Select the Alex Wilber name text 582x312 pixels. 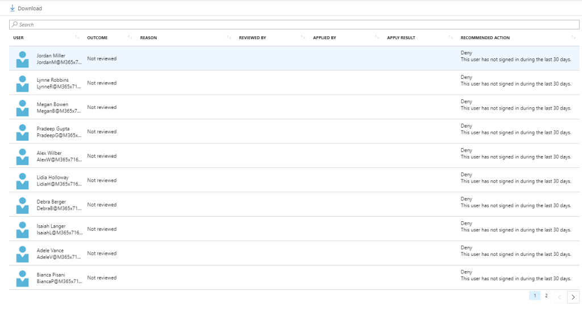coord(49,153)
